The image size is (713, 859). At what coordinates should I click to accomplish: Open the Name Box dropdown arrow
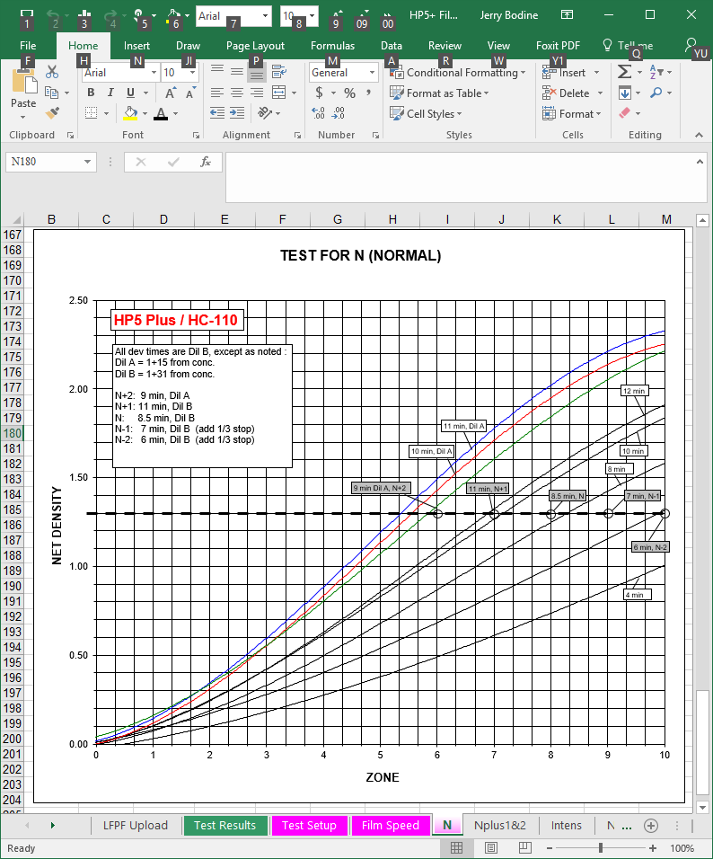(x=87, y=162)
